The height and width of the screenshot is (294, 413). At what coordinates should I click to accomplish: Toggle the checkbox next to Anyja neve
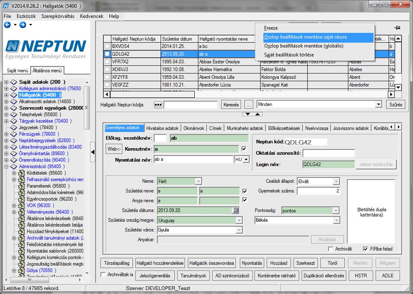(x=245, y=200)
